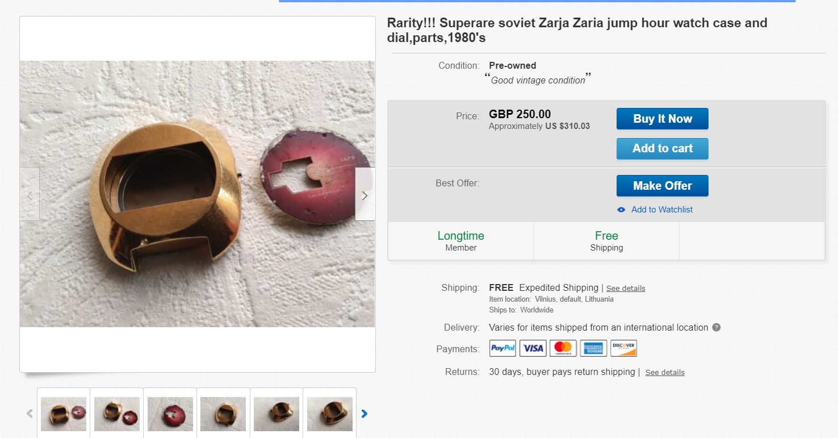Select the first thumbnail of case and dial
This screenshot has height=438, width=838.
pos(64,414)
